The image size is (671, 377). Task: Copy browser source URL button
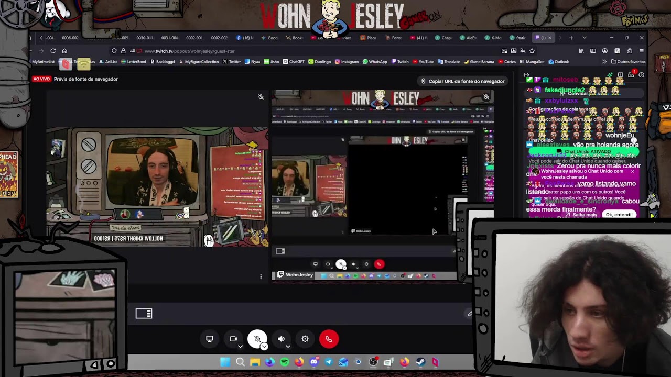pyautogui.click(x=462, y=81)
